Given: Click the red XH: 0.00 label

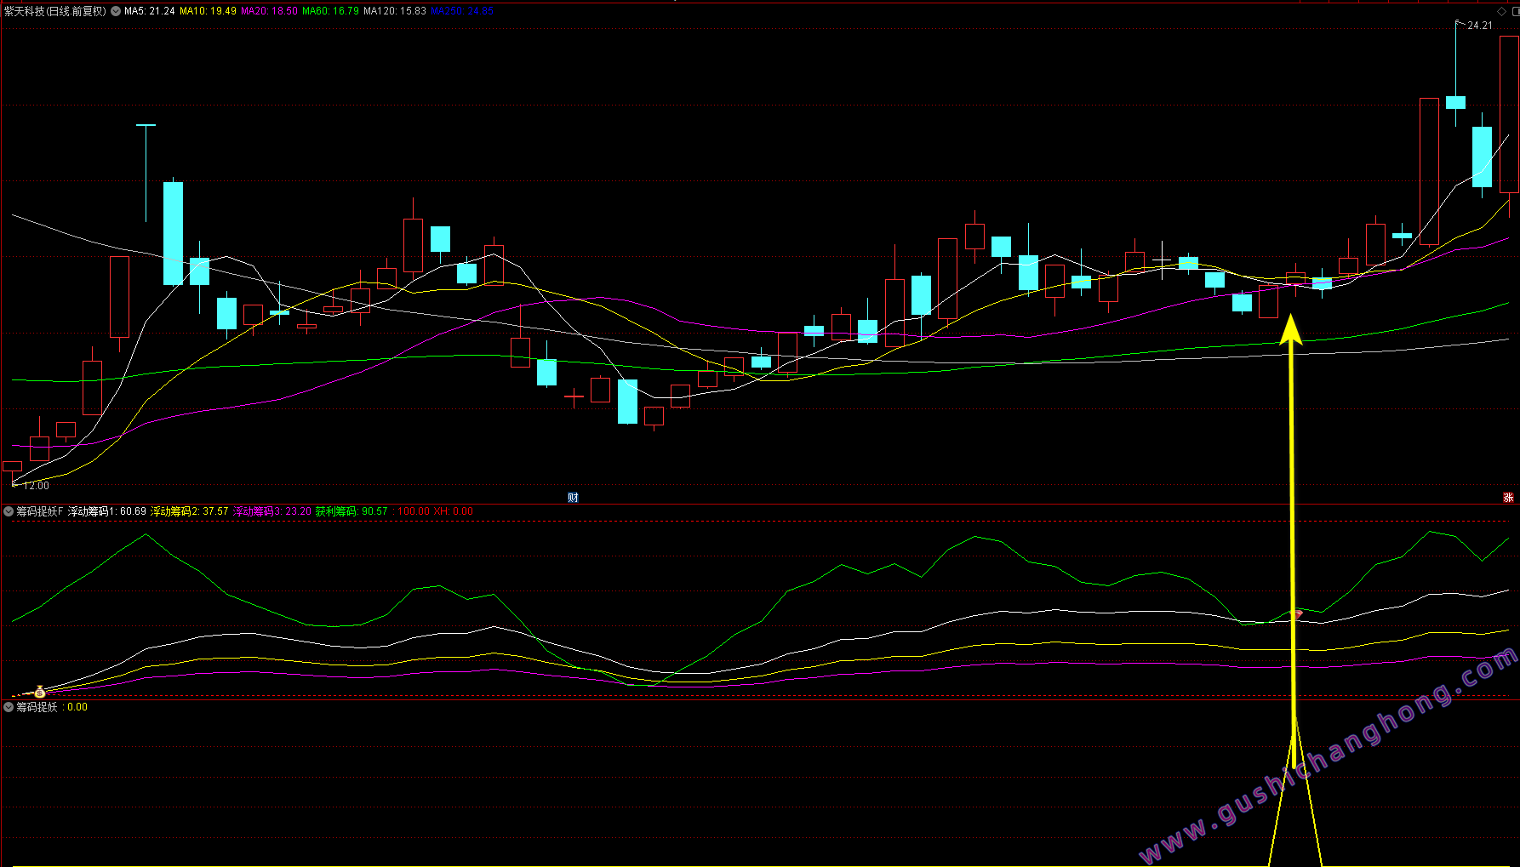Looking at the screenshot, I should (454, 511).
